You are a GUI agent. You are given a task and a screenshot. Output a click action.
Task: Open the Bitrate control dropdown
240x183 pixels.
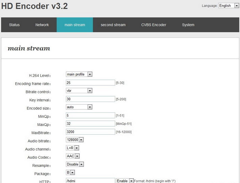79,90
